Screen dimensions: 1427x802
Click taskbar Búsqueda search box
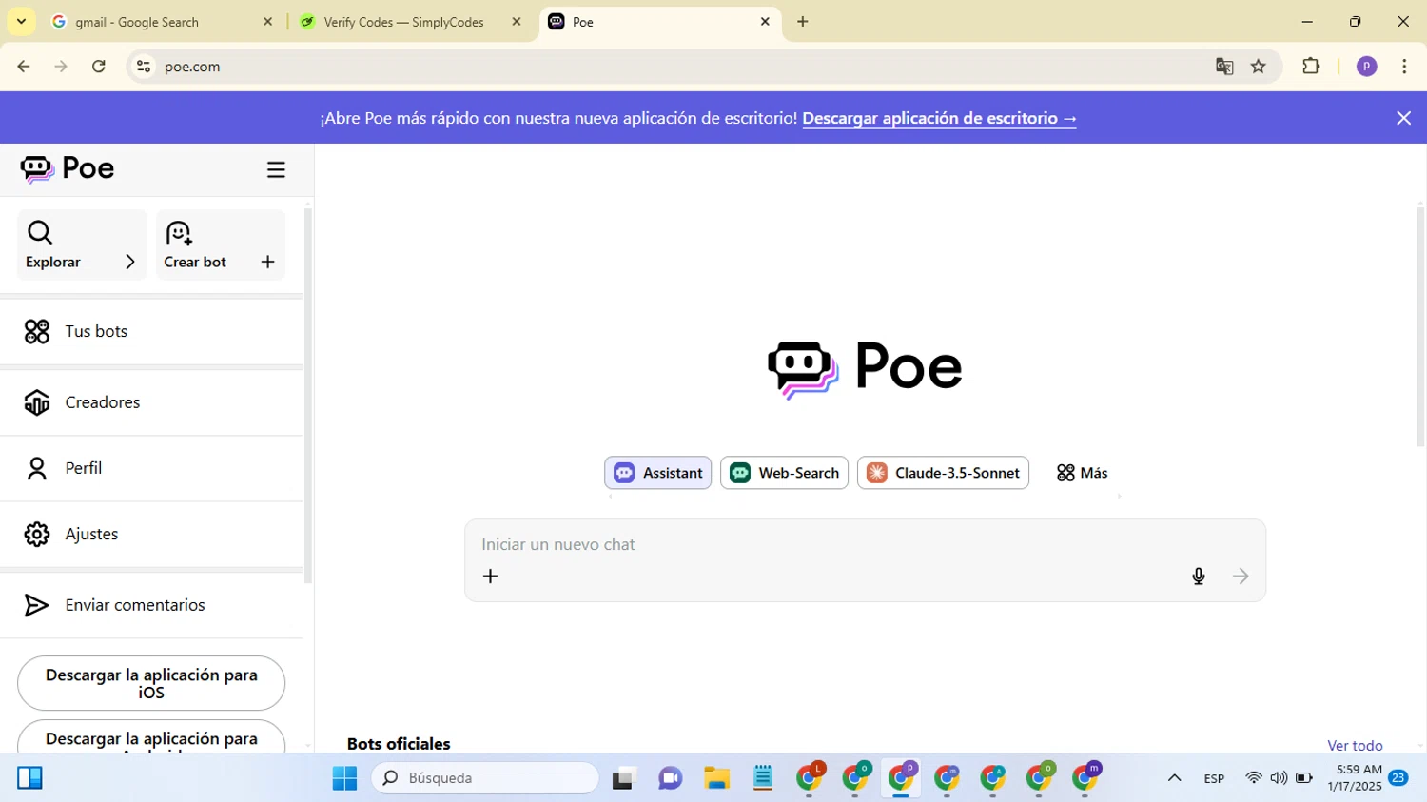click(x=485, y=778)
